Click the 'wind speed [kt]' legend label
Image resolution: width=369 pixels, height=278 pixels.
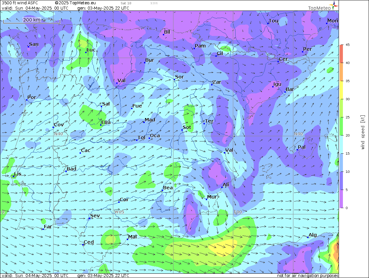[363, 132]
